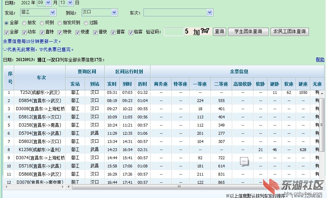Toggle the 普快 checkbox
The width and height of the screenshot is (327, 198).
click(x=95, y=32)
